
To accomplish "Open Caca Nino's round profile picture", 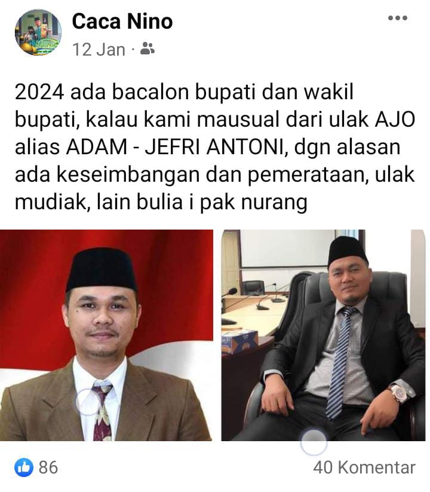I will tap(38, 32).
